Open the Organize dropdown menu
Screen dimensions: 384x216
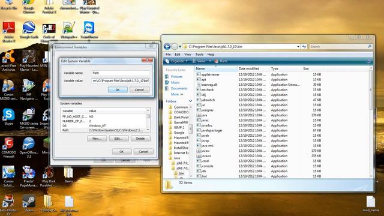(177, 61)
